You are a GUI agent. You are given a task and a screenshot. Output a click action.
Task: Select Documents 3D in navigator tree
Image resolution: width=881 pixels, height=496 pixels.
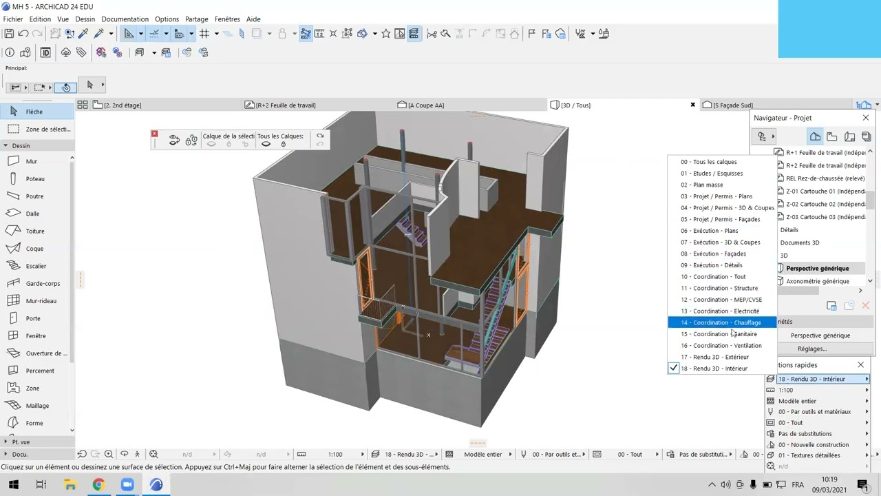799,242
